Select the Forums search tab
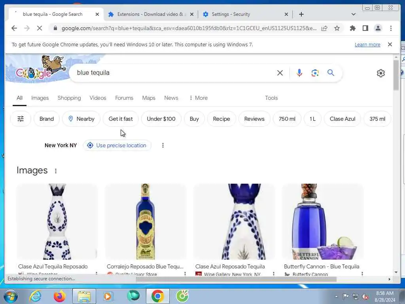 pos(124,98)
